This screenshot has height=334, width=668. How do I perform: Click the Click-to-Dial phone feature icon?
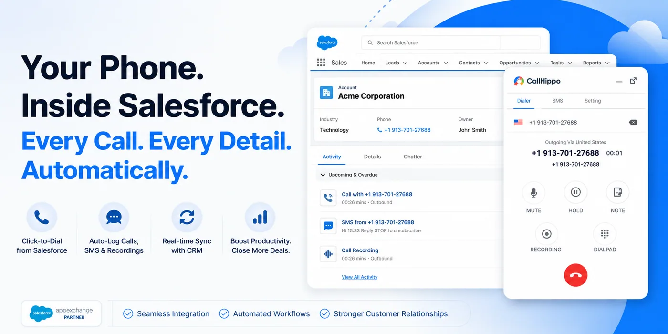click(x=42, y=218)
